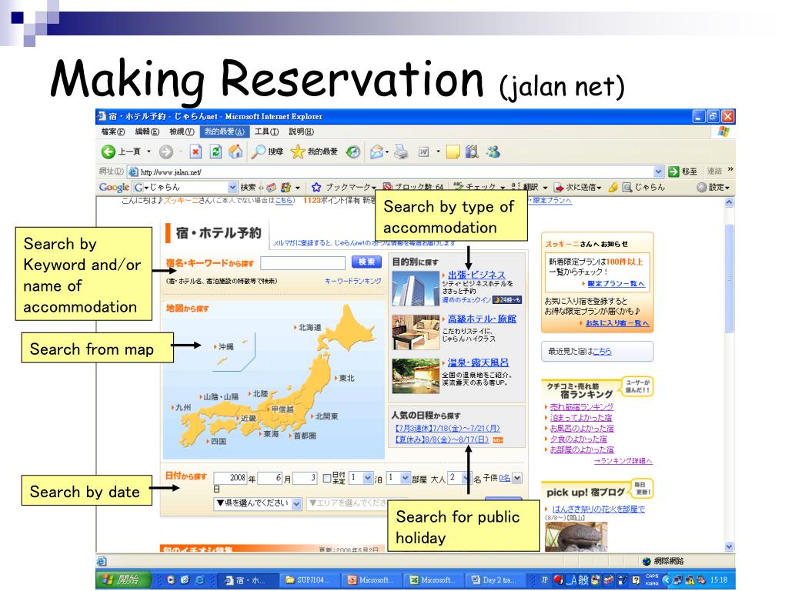The width and height of the screenshot is (788, 591).
Task: Click the blue 検索 keyword search button
Action: click(x=366, y=262)
